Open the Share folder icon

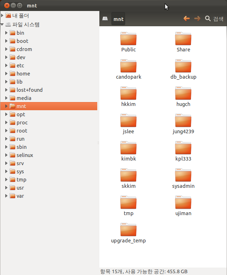(x=183, y=39)
